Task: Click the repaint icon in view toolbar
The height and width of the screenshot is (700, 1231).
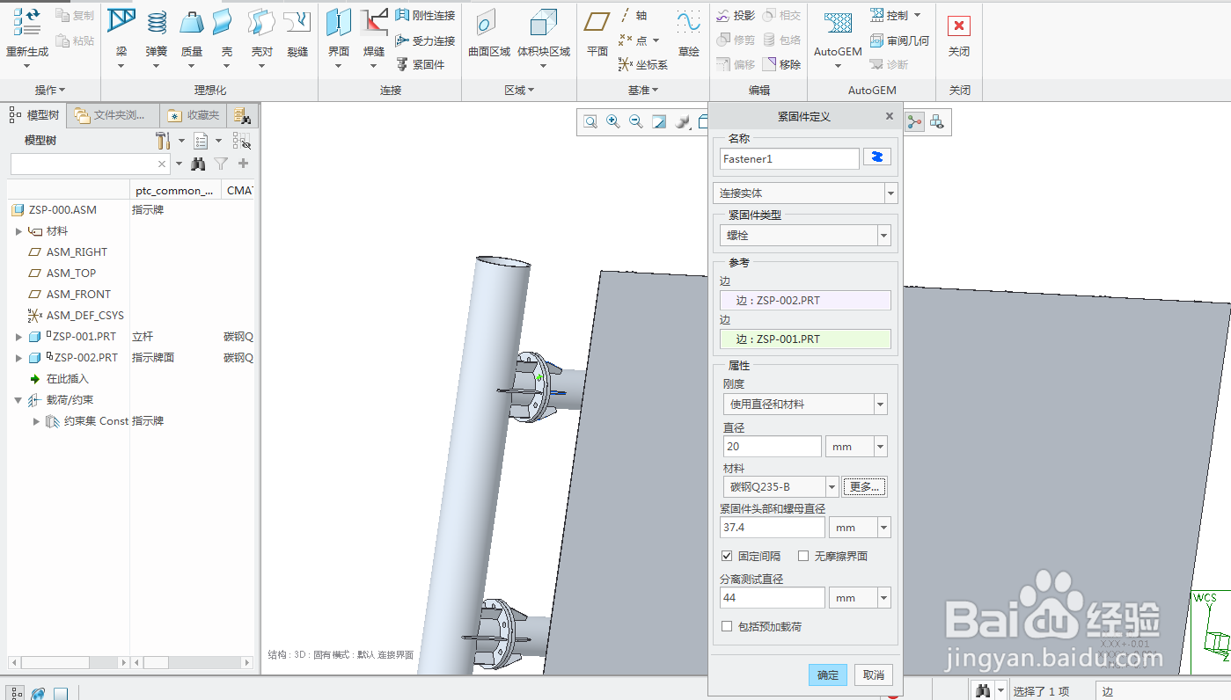Action: tap(659, 122)
